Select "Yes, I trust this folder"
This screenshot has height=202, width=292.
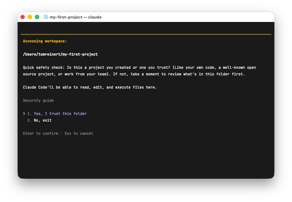[x=60, y=114]
